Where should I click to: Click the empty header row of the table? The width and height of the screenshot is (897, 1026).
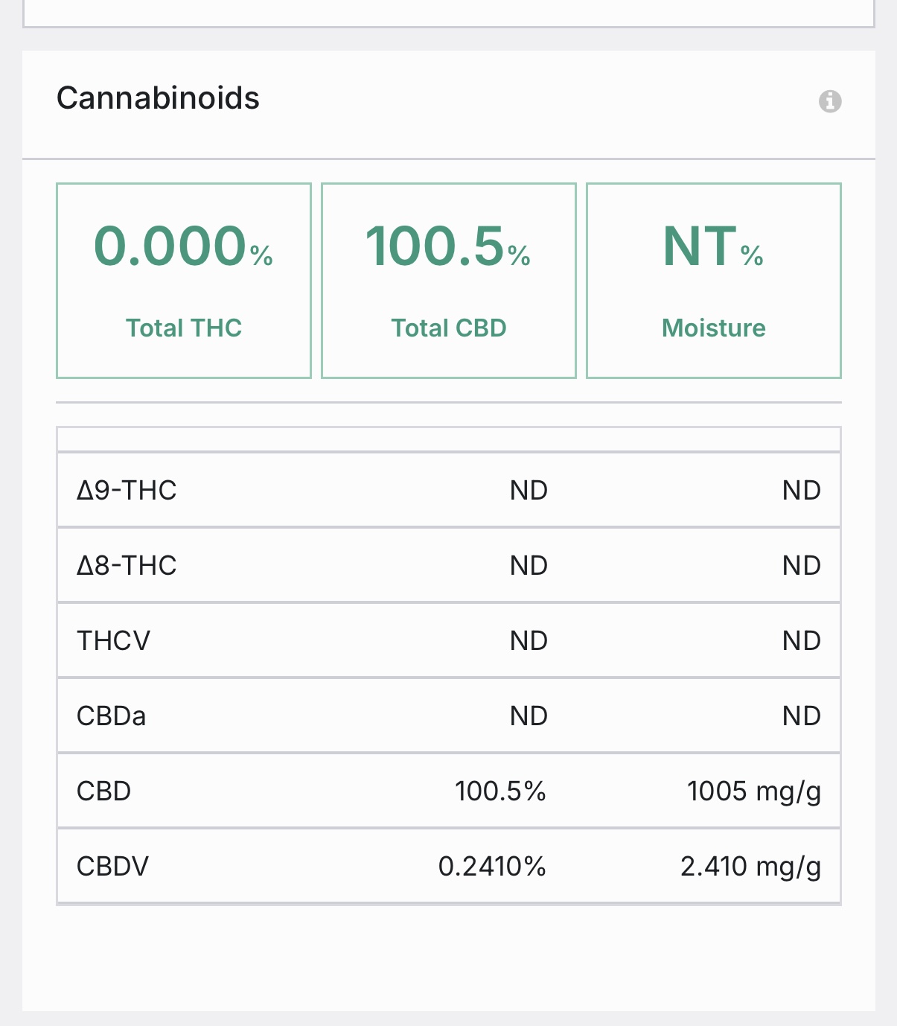(449, 439)
